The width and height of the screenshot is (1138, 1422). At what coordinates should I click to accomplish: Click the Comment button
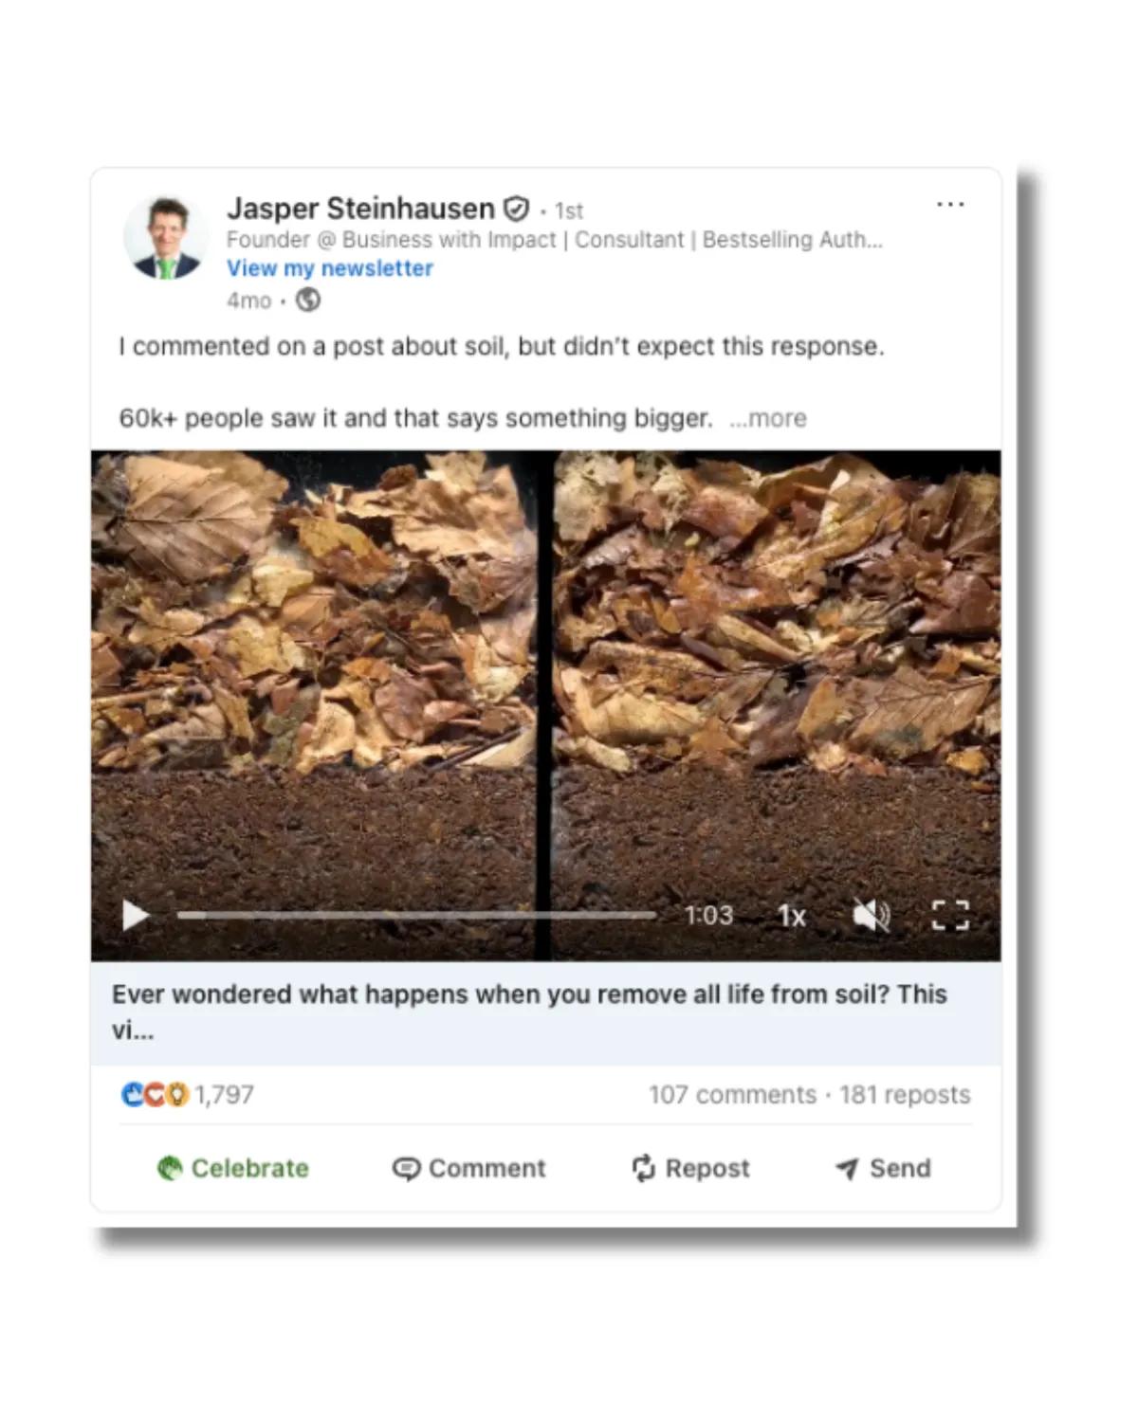coord(469,1168)
